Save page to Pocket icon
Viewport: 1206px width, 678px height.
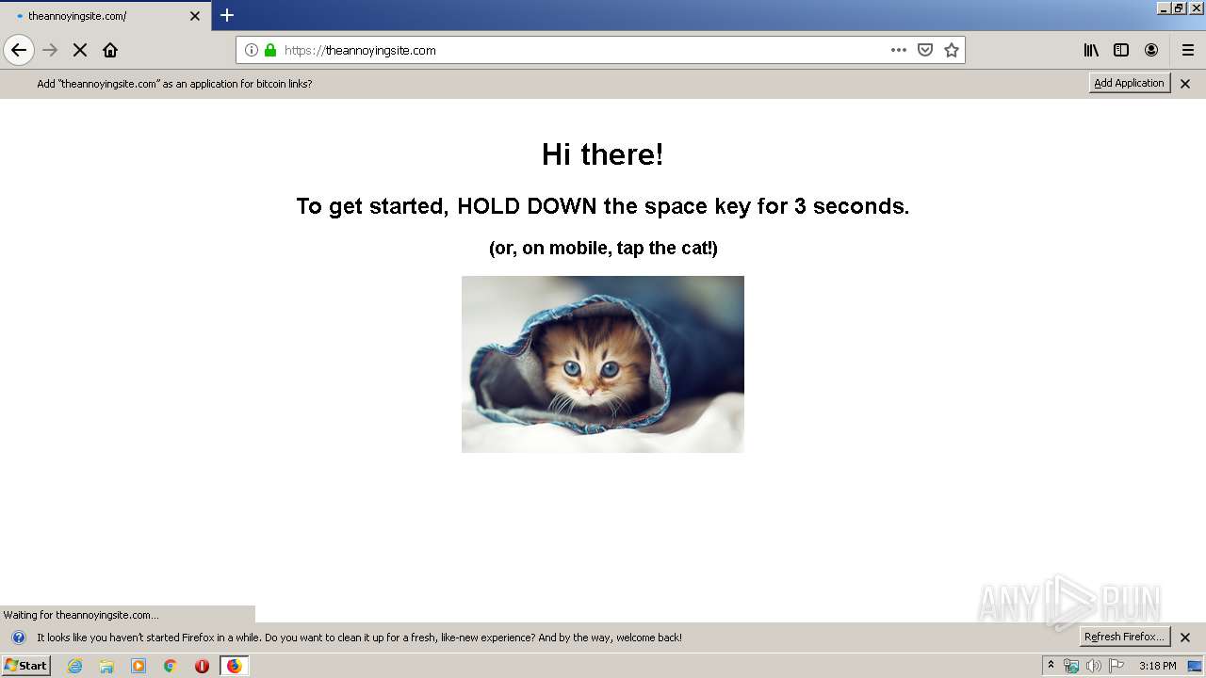click(x=925, y=50)
